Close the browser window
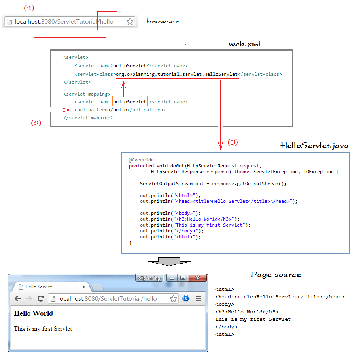This screenshot has height=354, width=356. pos(197,278)
